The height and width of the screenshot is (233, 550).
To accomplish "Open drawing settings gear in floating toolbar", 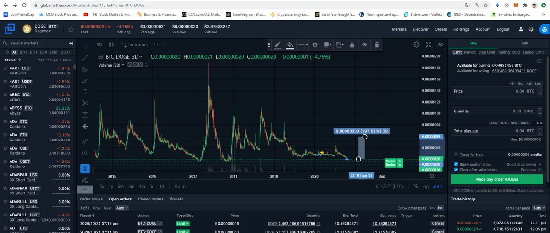I will 315,45.
